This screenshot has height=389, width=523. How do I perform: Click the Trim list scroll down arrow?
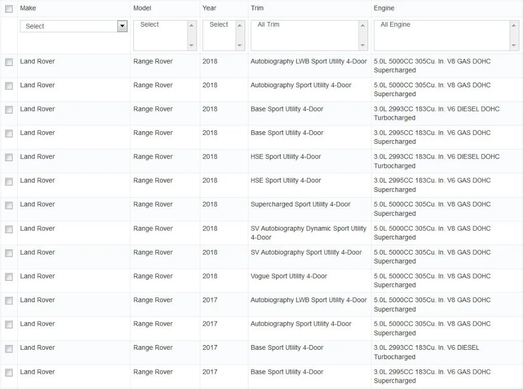pos(362,45)
